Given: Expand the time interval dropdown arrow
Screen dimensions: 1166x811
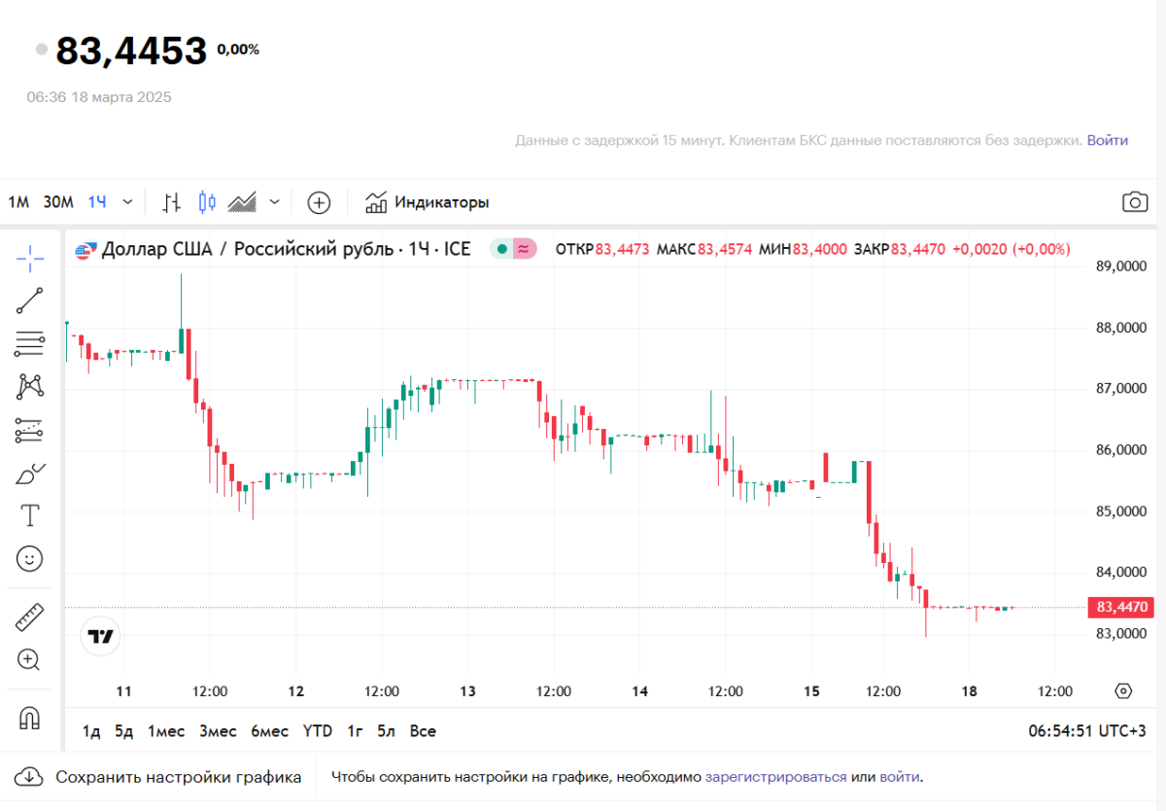Looking at the screenshot, I should [127, 202].
